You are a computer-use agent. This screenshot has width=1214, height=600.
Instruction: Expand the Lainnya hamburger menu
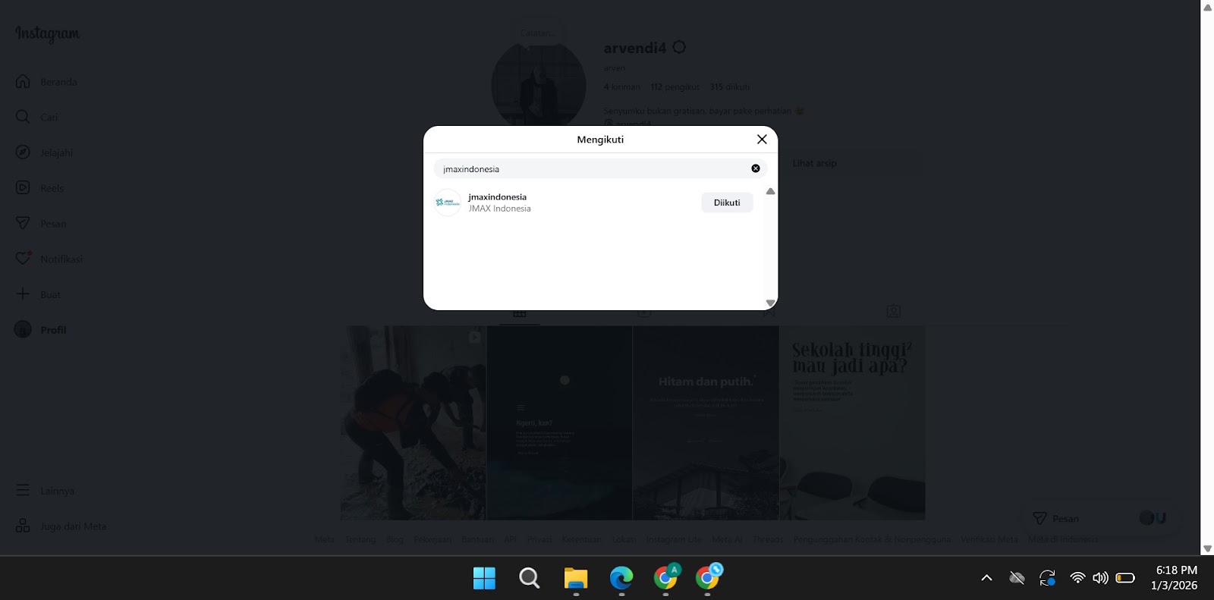pos(24,491)
